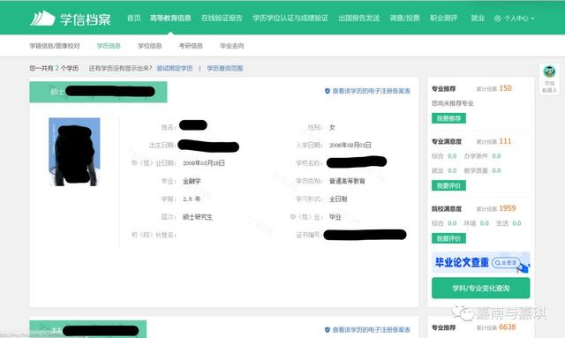Click the 硕士 degree card header

98,92
